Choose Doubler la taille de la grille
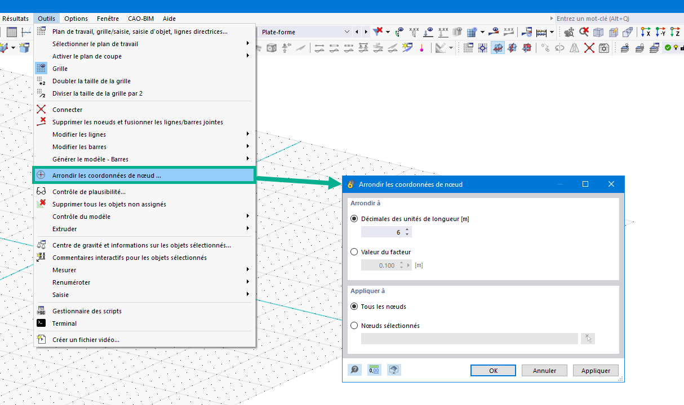The height and width of the screenshot is (405, 684). click(145, 81)
